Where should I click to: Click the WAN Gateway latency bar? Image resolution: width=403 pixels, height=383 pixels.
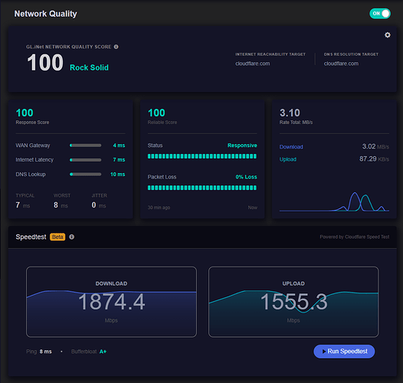[x=85, y=146]
